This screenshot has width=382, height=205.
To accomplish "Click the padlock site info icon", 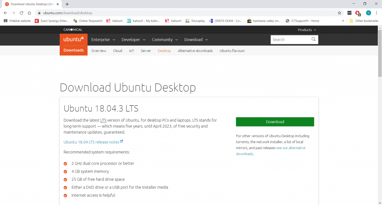I will [x=39, y=13].
